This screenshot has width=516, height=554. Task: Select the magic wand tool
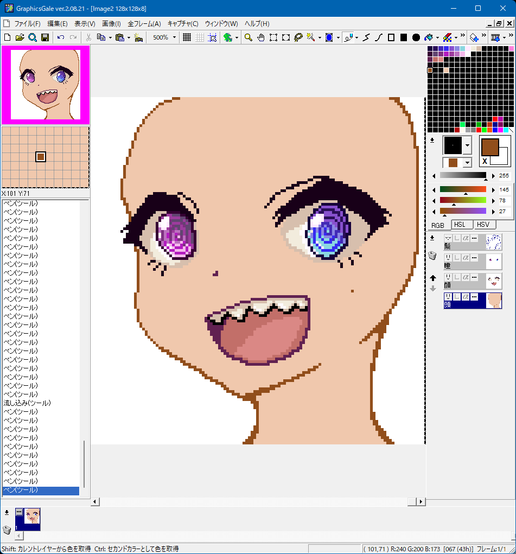click(x=311, y=37)
